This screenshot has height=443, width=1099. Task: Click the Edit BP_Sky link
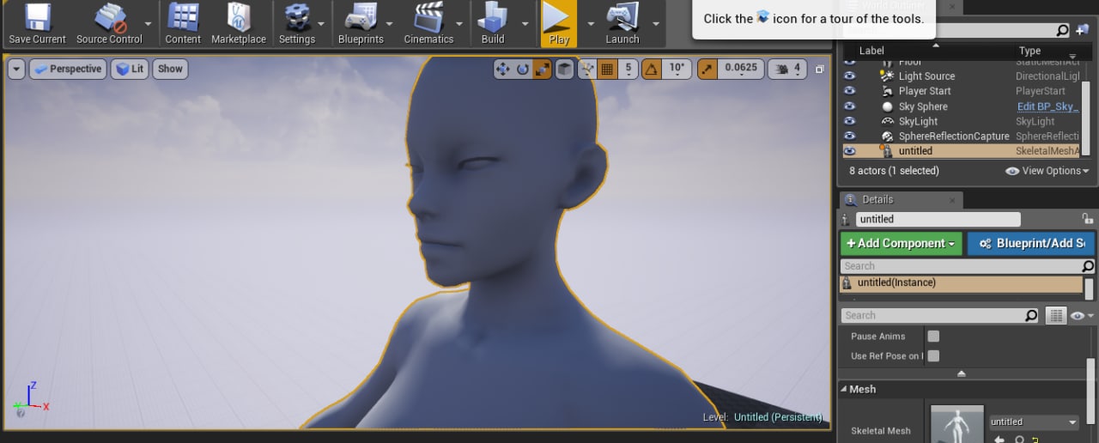pyautogui.click(x=1047, y=106)
